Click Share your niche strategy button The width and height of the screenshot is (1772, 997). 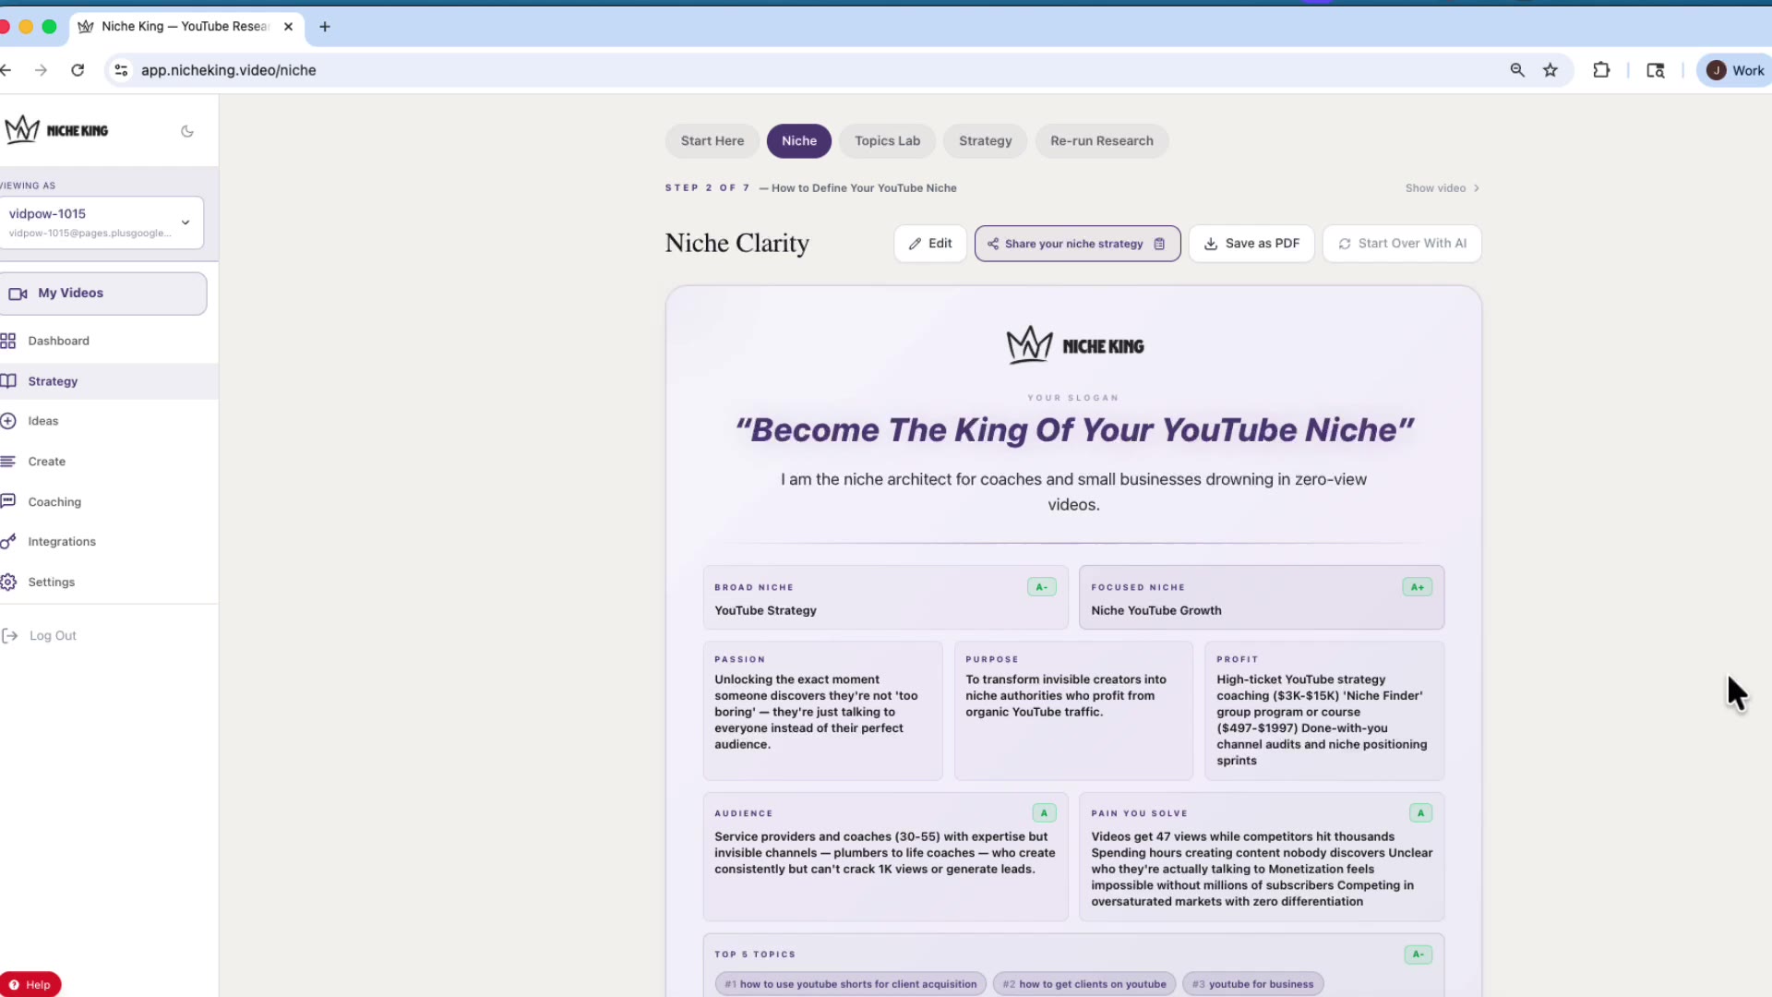tap(1077, 244)
